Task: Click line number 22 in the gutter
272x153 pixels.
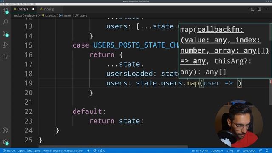Action: click(x=28, y=111)
